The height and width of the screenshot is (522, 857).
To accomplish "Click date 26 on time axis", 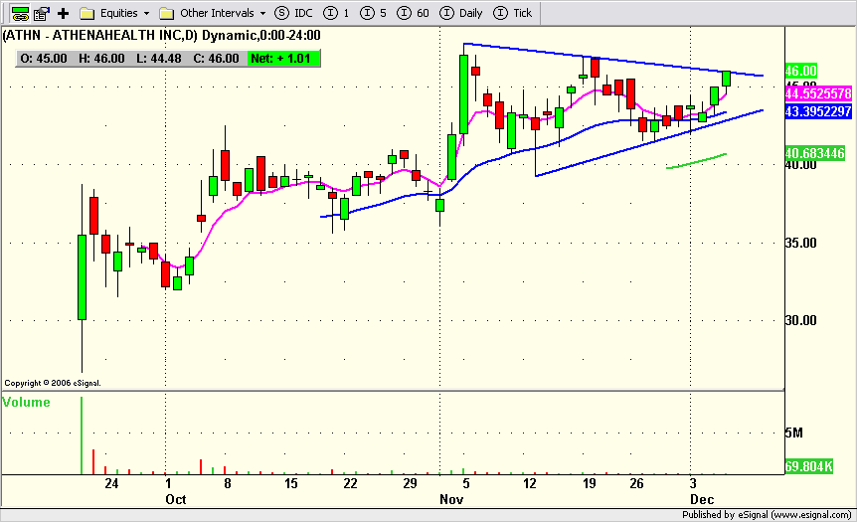I will point(636,484).
